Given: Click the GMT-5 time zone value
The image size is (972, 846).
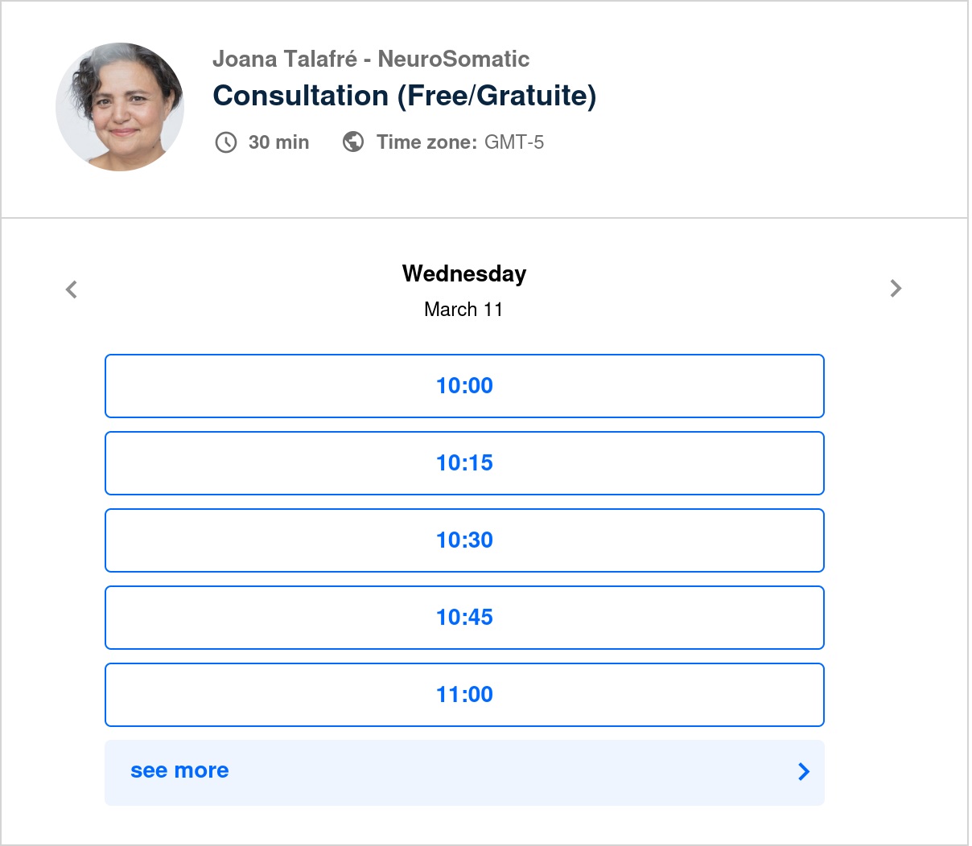Looking at the screenshot, I should tap(514, 142).
